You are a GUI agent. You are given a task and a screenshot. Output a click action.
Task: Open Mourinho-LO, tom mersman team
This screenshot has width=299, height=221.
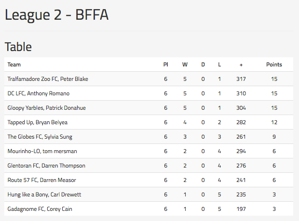click(x=42, y=151)
